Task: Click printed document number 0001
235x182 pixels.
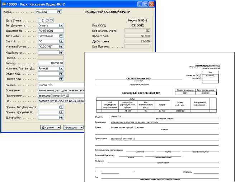Action: 185,93
